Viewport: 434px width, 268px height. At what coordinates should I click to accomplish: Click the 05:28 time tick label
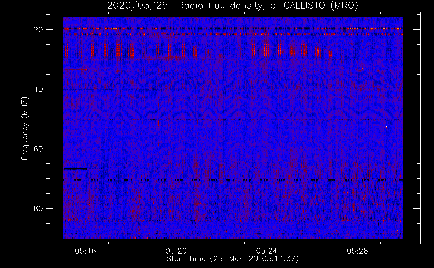coord(358,251)
